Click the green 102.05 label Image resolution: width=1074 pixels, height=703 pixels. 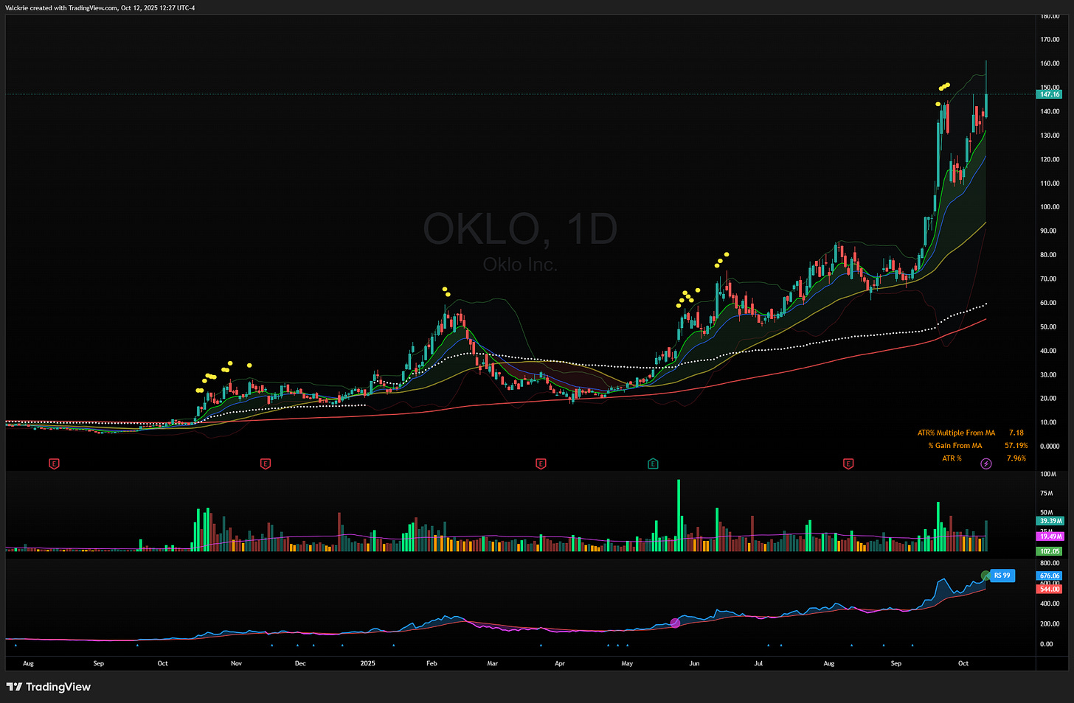[1049, 551]
